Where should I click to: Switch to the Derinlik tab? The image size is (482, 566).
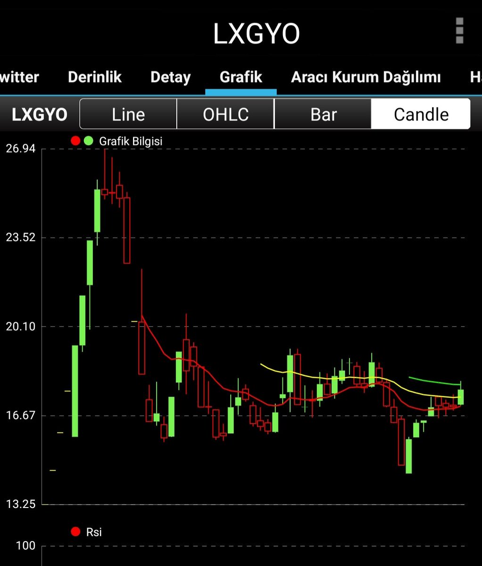pyautogui.click(x=95, y=77)
